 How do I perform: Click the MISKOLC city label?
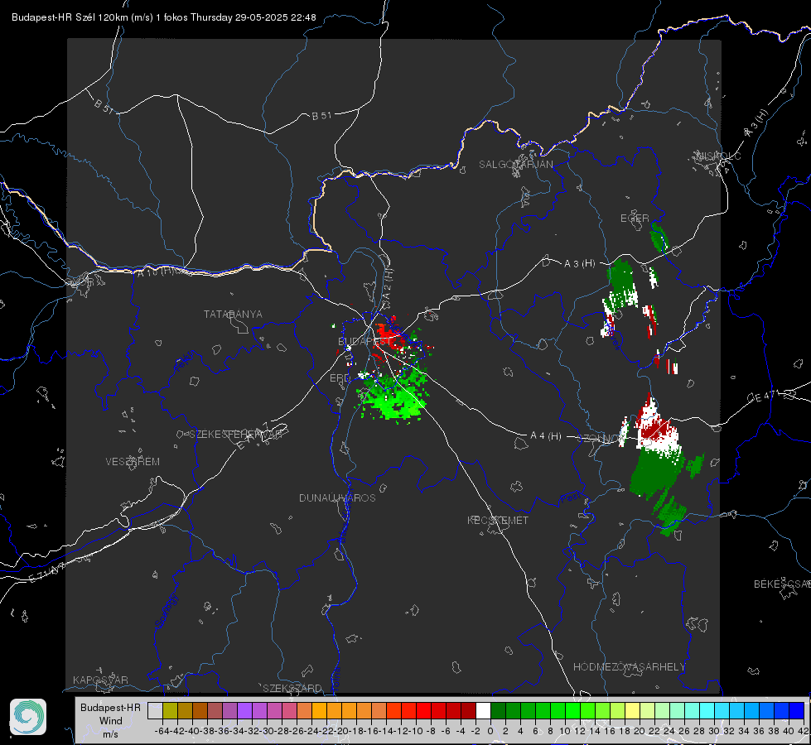[x=718, y=156]
